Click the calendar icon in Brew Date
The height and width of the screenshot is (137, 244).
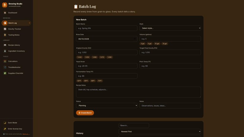point(135,39)
